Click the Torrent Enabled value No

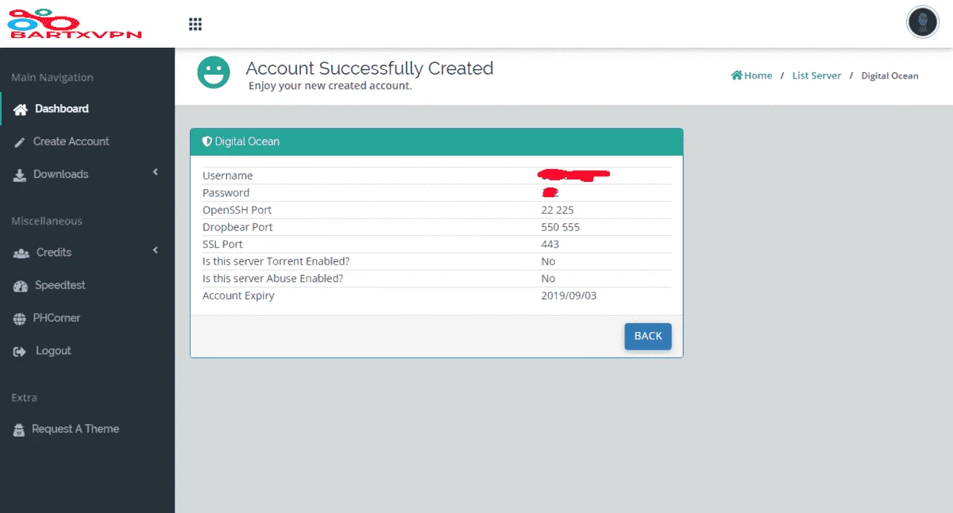tap(548, 261)
